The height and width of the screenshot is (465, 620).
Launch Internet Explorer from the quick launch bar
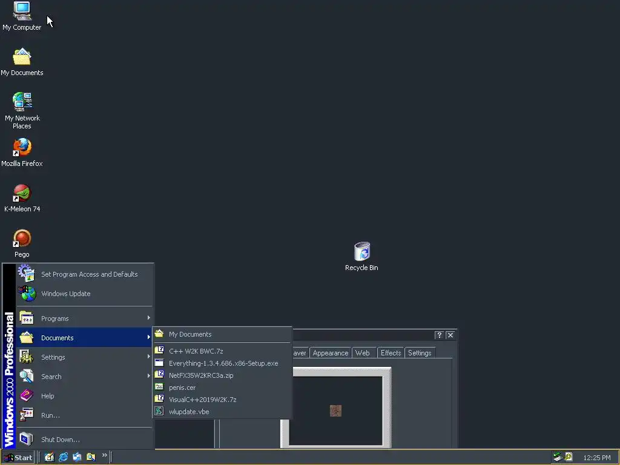pyautogui.click(x=63, y=457)
